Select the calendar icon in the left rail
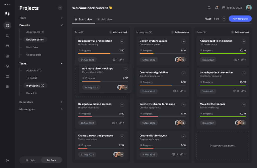The image size is (257, 168). [x=7, y=46]
